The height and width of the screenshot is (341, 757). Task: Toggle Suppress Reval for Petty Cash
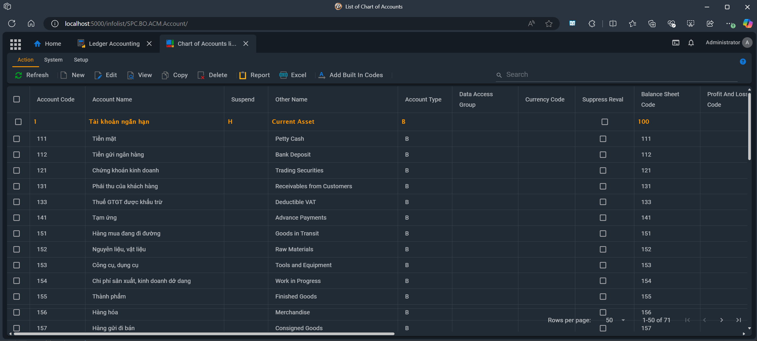tap(603, 139)
